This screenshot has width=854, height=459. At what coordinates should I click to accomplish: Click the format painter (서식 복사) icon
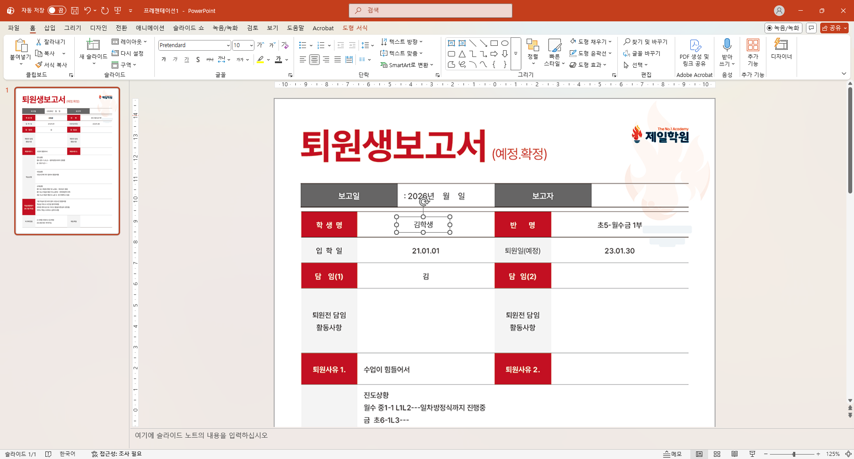click(x=39, y=65)
